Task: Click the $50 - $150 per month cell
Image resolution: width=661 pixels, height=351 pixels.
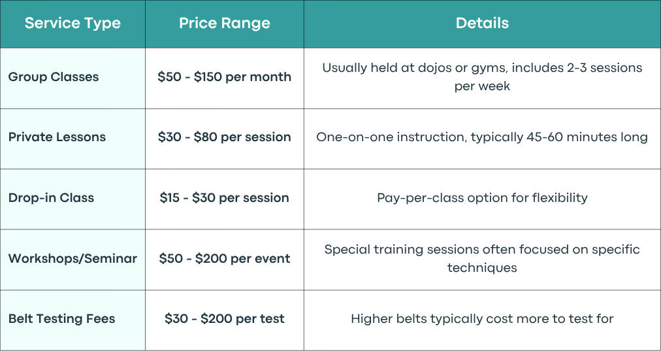Action: [225, 77]
